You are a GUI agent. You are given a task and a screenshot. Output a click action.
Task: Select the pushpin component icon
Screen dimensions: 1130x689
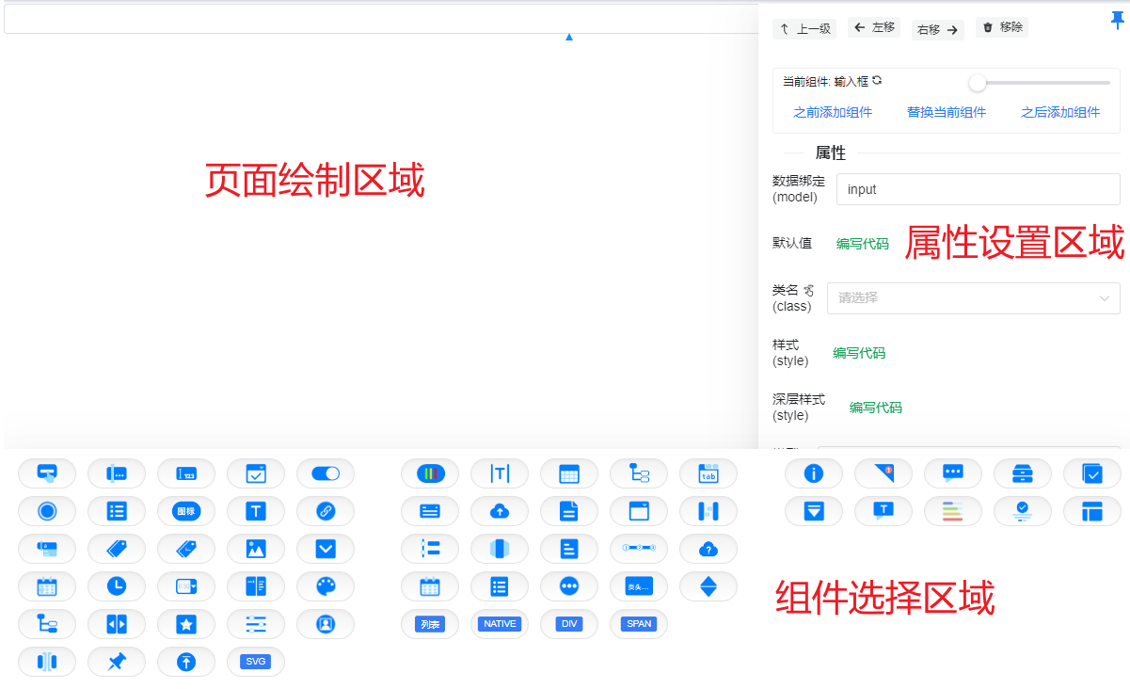point(117,662)
